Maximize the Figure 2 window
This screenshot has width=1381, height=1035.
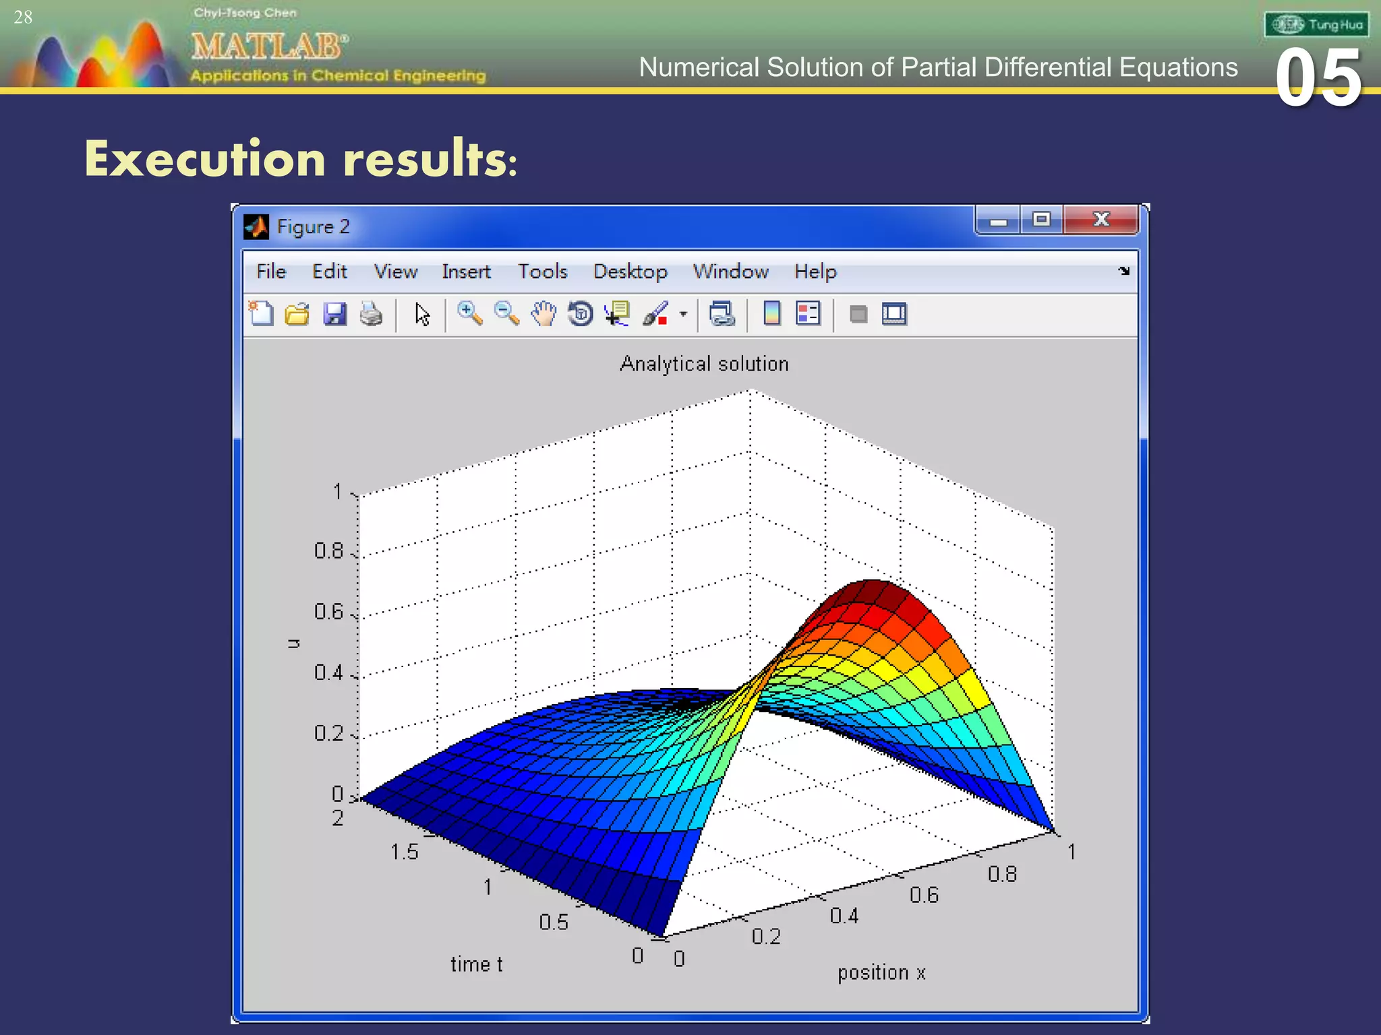(x=1042, y=220)
